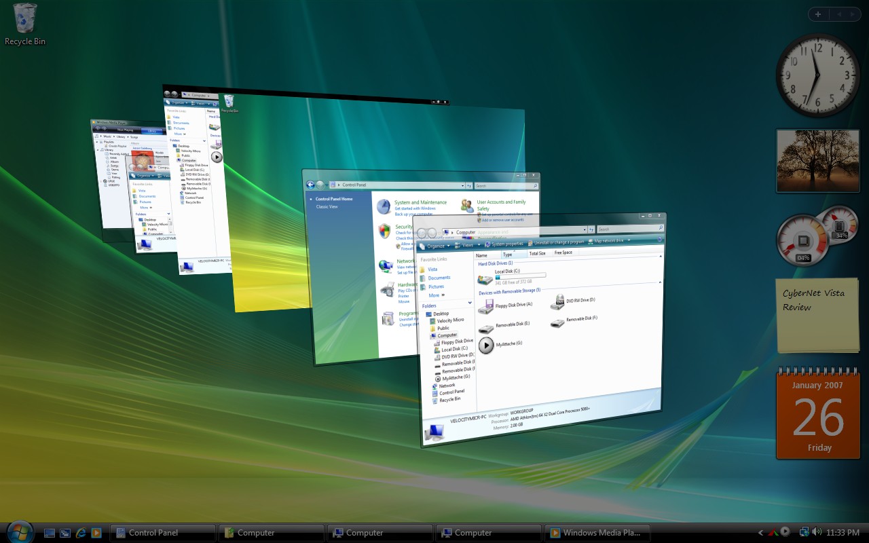Image resolution: width=869 pixels, height=543 pixels.
Task: Click the volume speaker tray icon
Action: click(816, 532)
